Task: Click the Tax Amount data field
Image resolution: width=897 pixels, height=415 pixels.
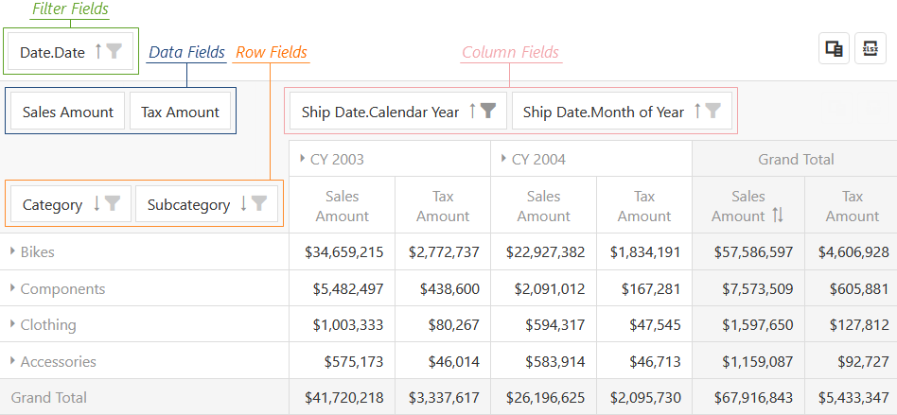Action: (180, 112)
